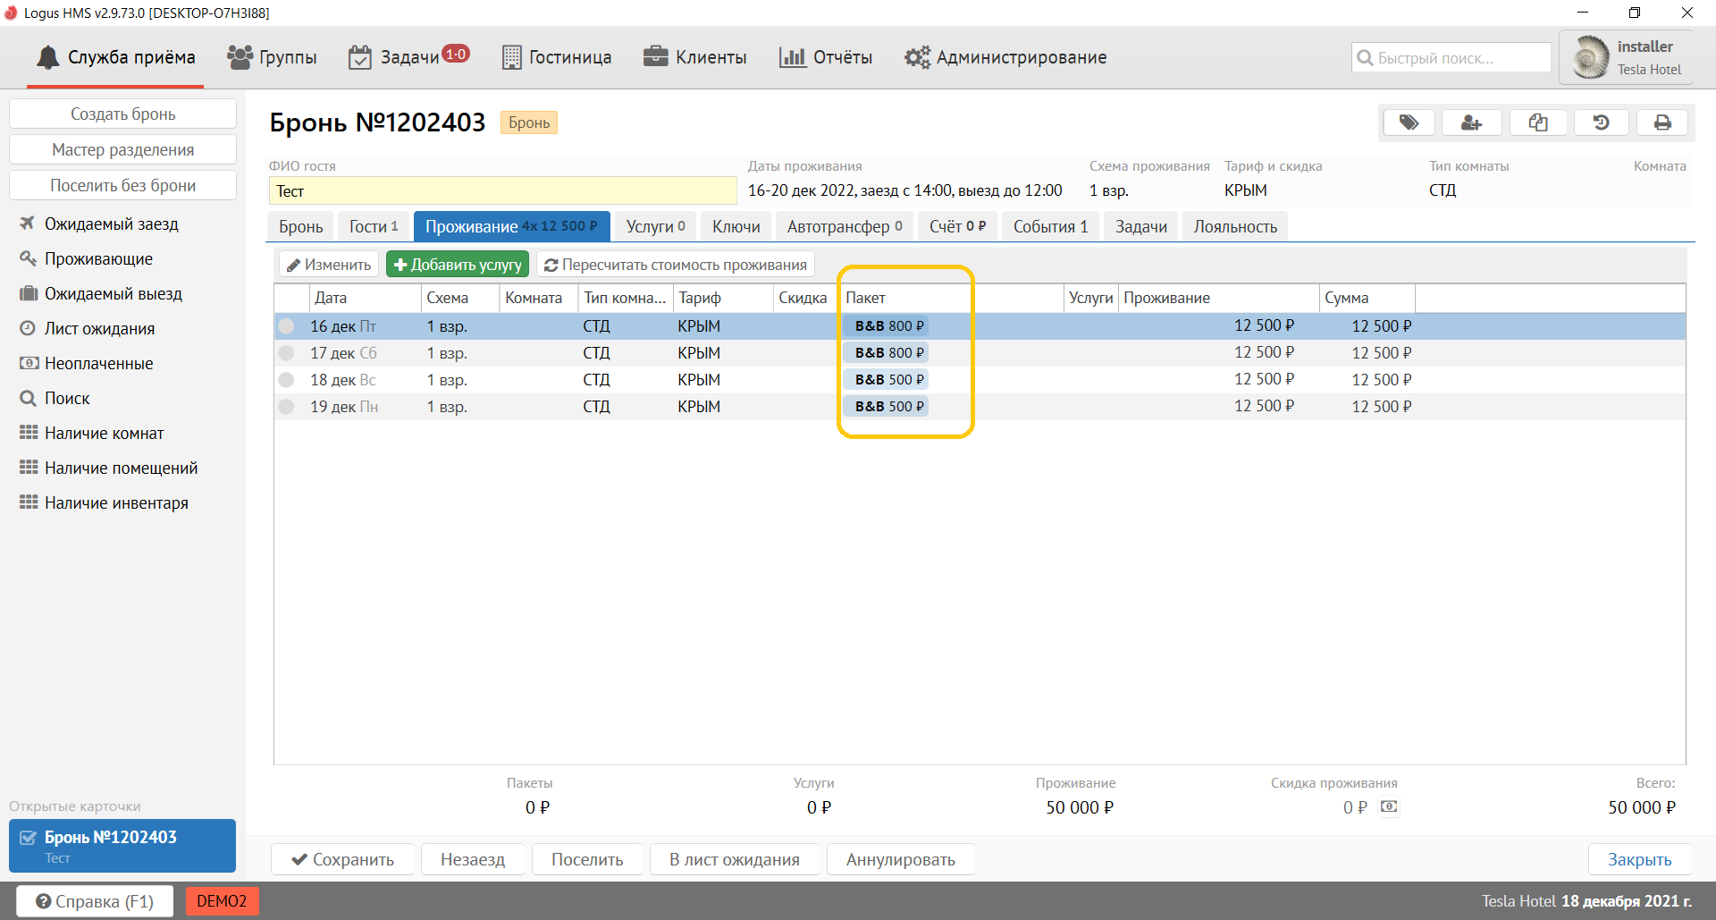Click the Быстрый поиск search box
The height and width of the screenshot is (920, 1716).
(x=1451, y=58)
